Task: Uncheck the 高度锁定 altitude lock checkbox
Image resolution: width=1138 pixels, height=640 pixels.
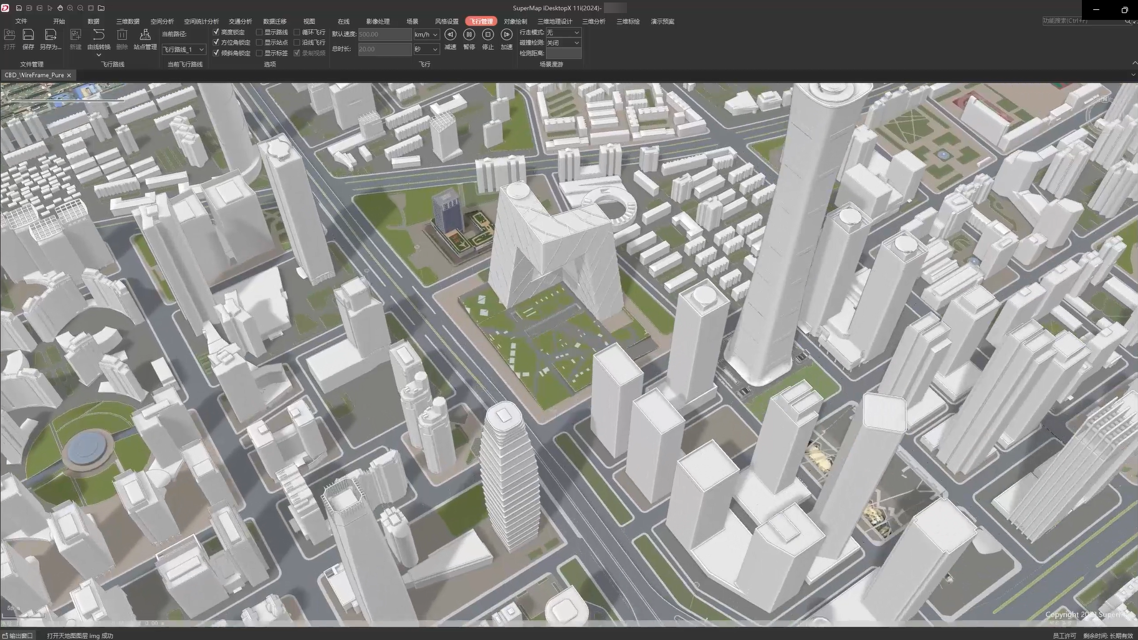Action: coord(216,32)
